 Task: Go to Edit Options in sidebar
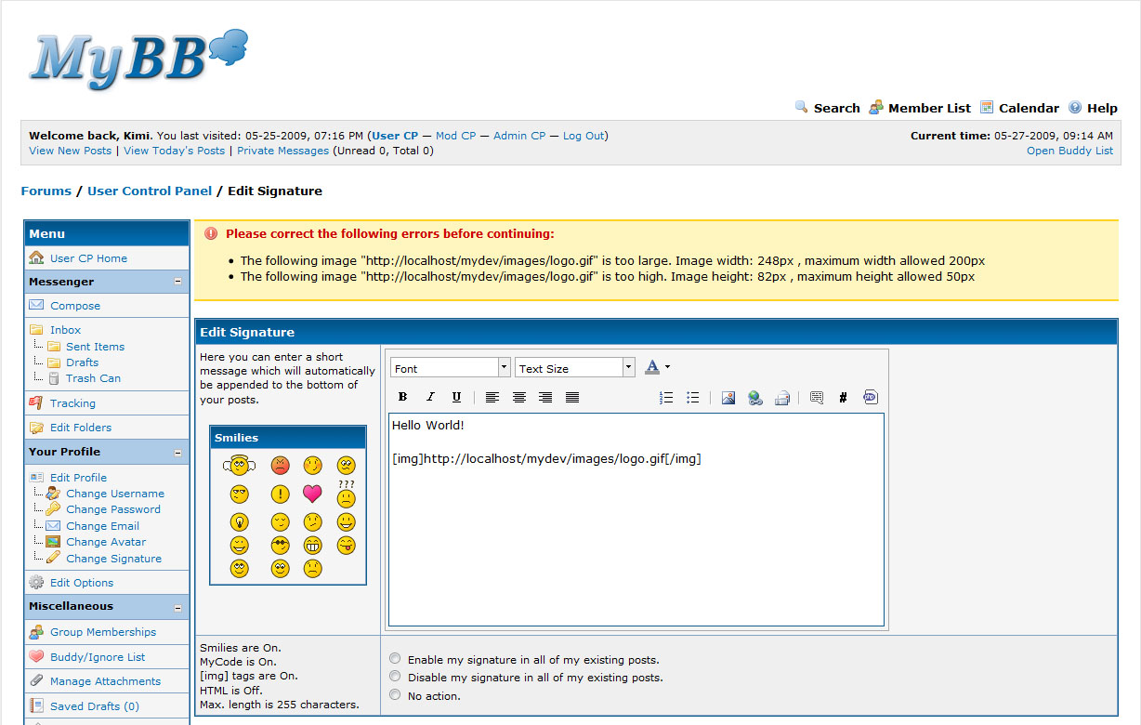(82, 583)
